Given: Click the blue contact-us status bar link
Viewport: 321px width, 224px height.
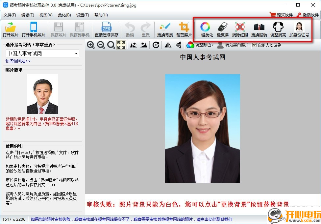Looking at the screenshot, I should click(132, 219).
